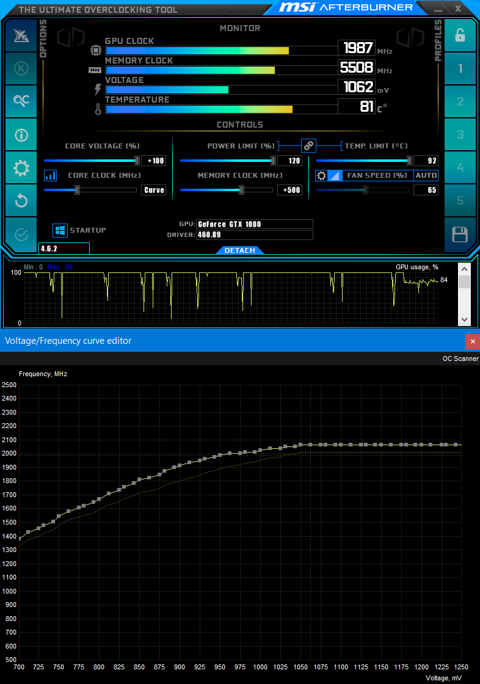This screenshot has width=480, height=684.
Task: Click the GPU clock chip icon
Action: pyautogui.click(x=95, y=50)
